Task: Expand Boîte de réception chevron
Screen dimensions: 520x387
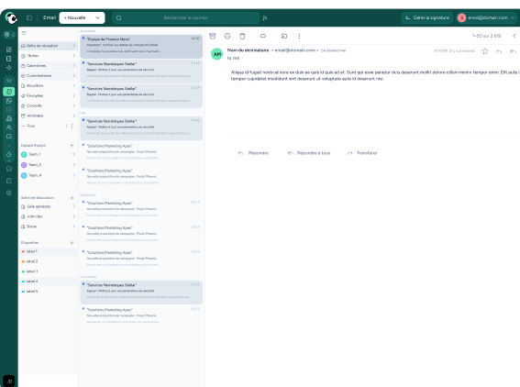Action: pyautogui.click(x=73, y=46)
